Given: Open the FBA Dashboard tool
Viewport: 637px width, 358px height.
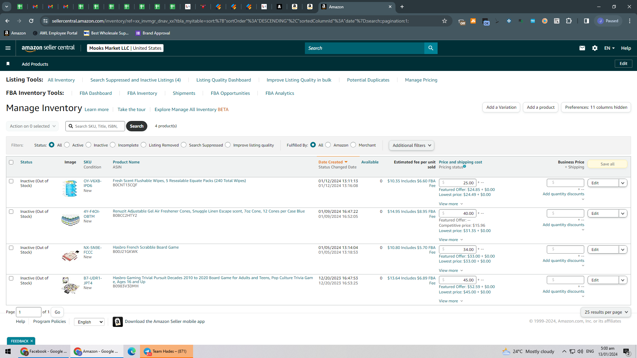Looking at the screenshot, I should 96,93.
